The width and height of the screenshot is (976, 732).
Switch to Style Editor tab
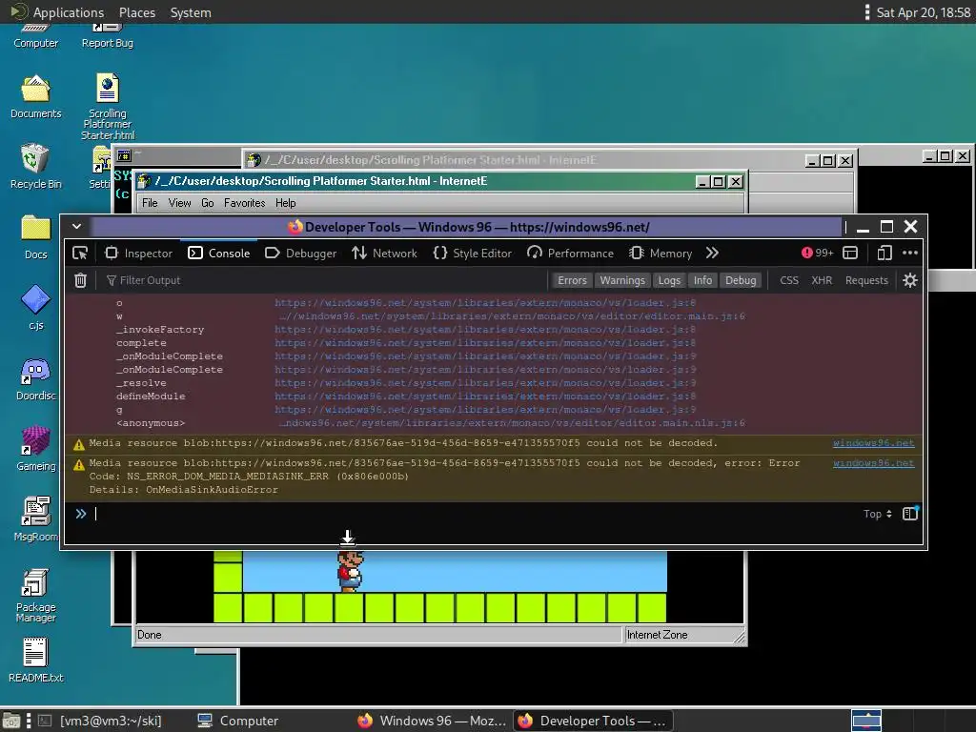(473, 253)
